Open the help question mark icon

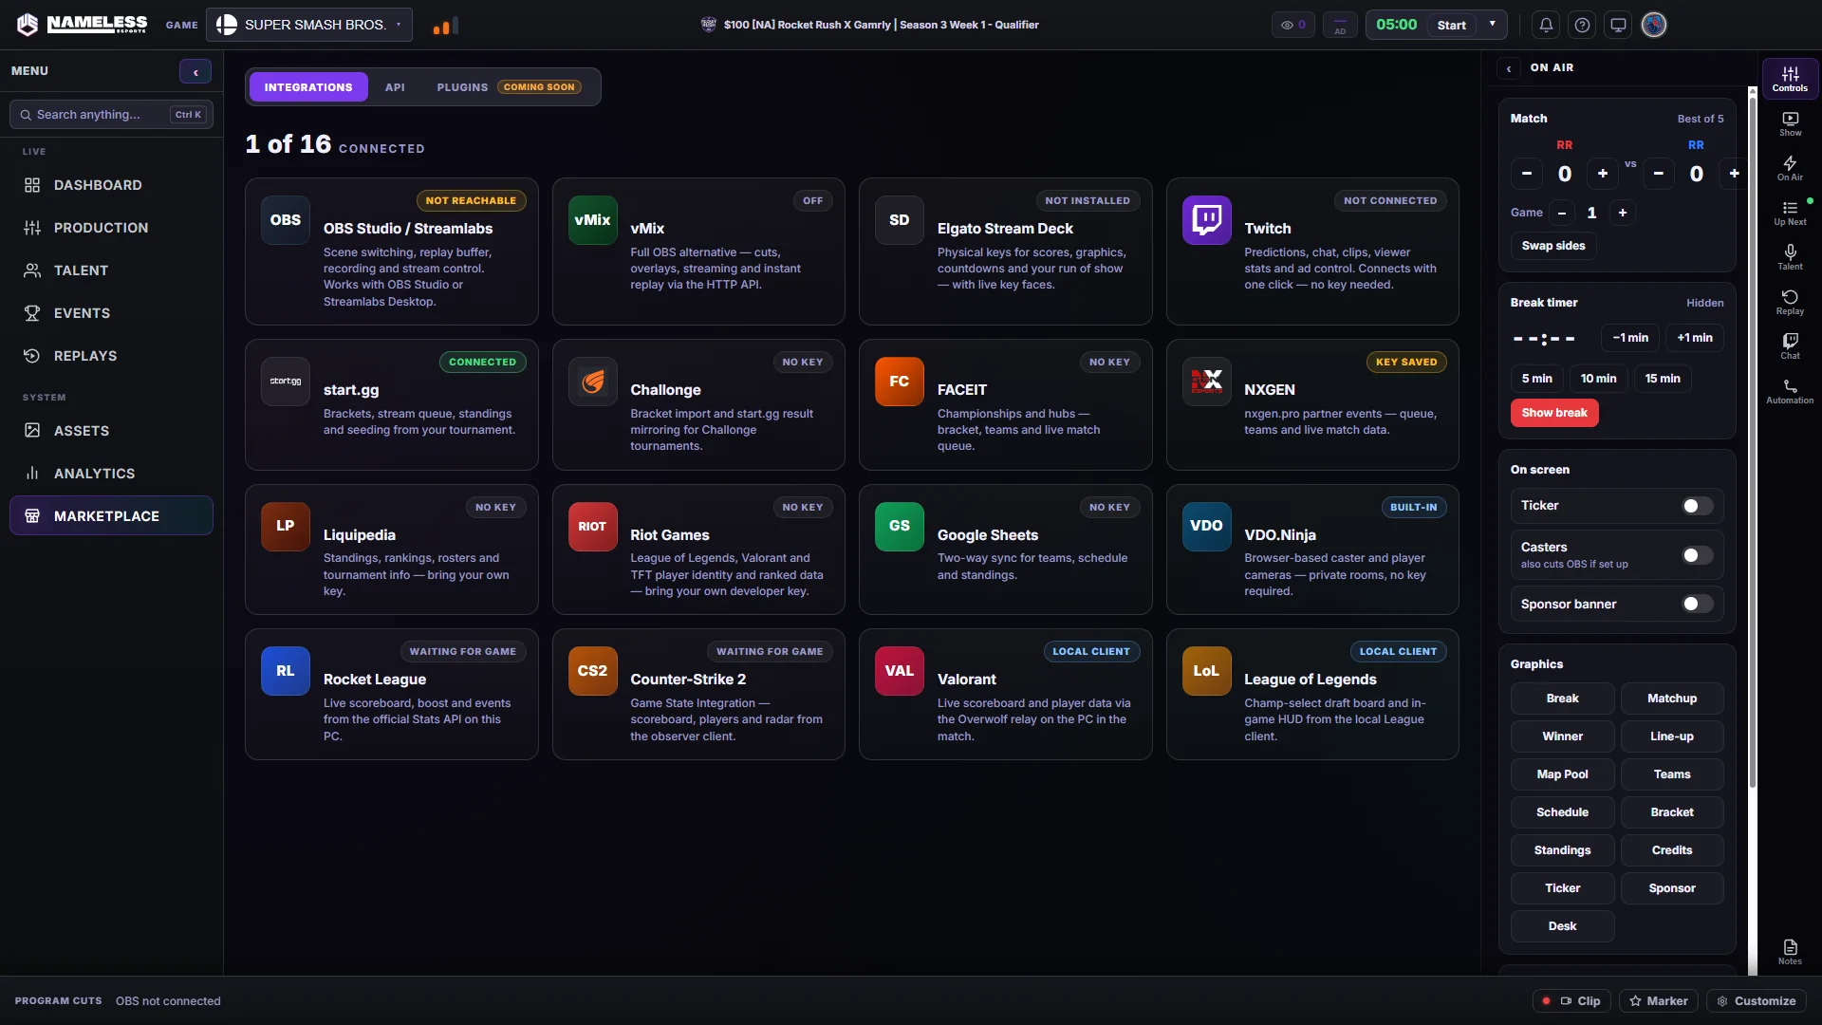coord(1582,25)
